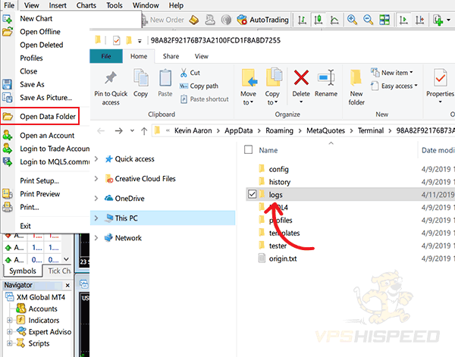The width and height of the screenshot is (455, 357).
Task: Click the MetaEditor gold book icon
Action: [x=194, y=20]
